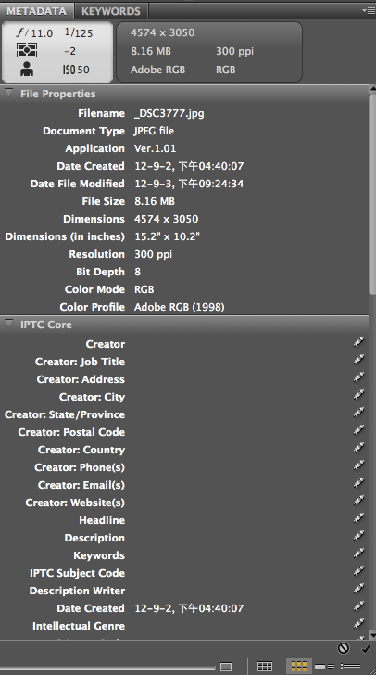The height and width of the screenshot is (675, 376).
Task: Open the metadata panel flyout menu
Action: (369, 10)
